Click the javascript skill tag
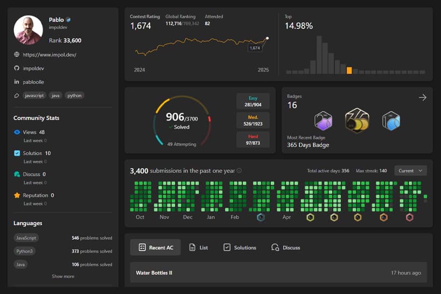The image size is (441, 294). tap(34, 95)
